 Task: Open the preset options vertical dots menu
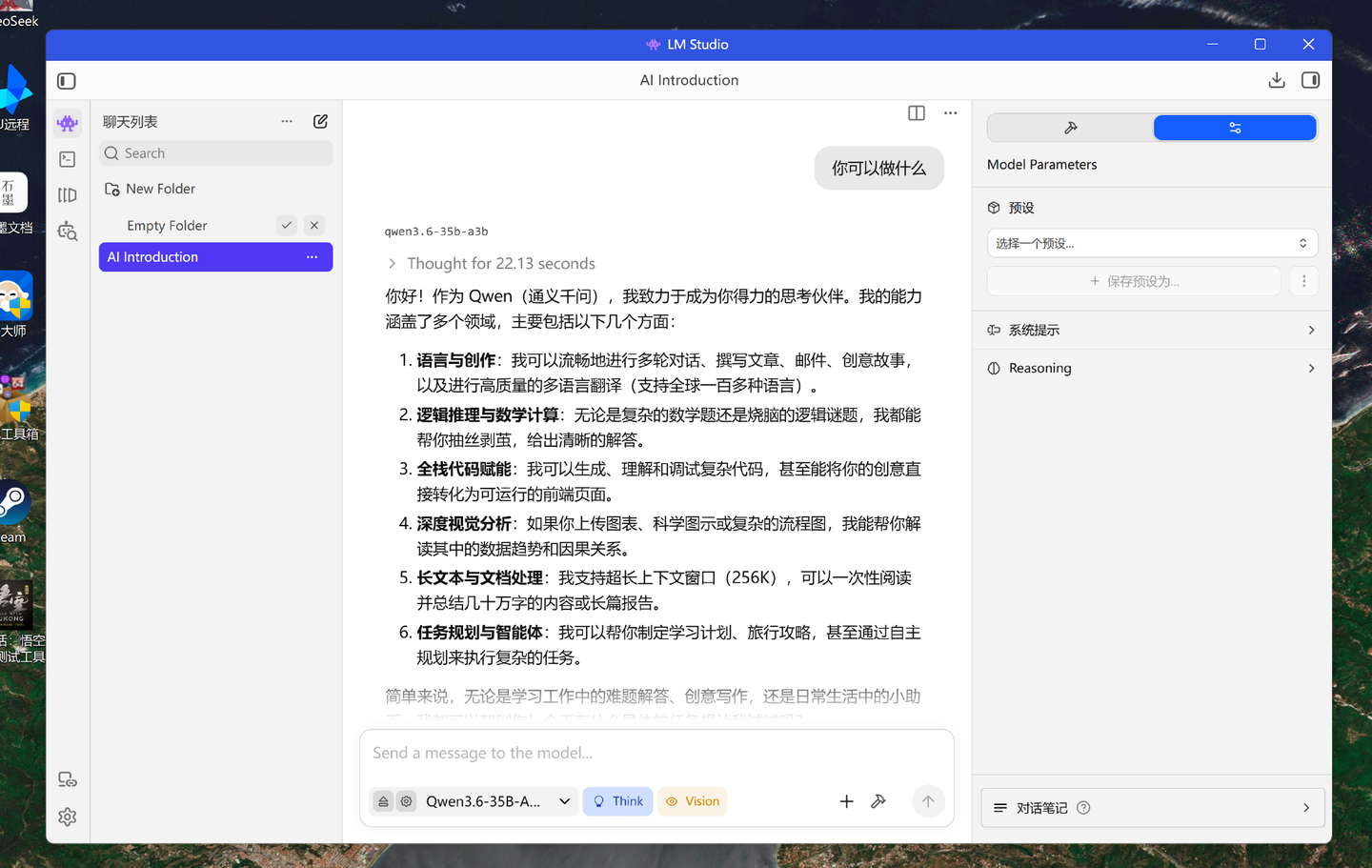[1304, 281]
